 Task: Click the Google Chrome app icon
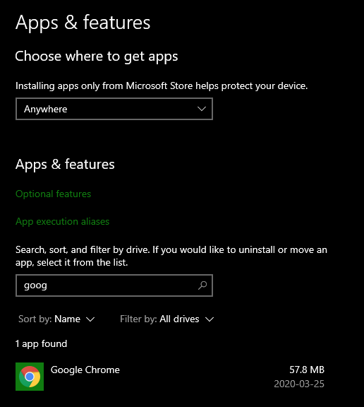pyautogui.click(x=30, y=377)
